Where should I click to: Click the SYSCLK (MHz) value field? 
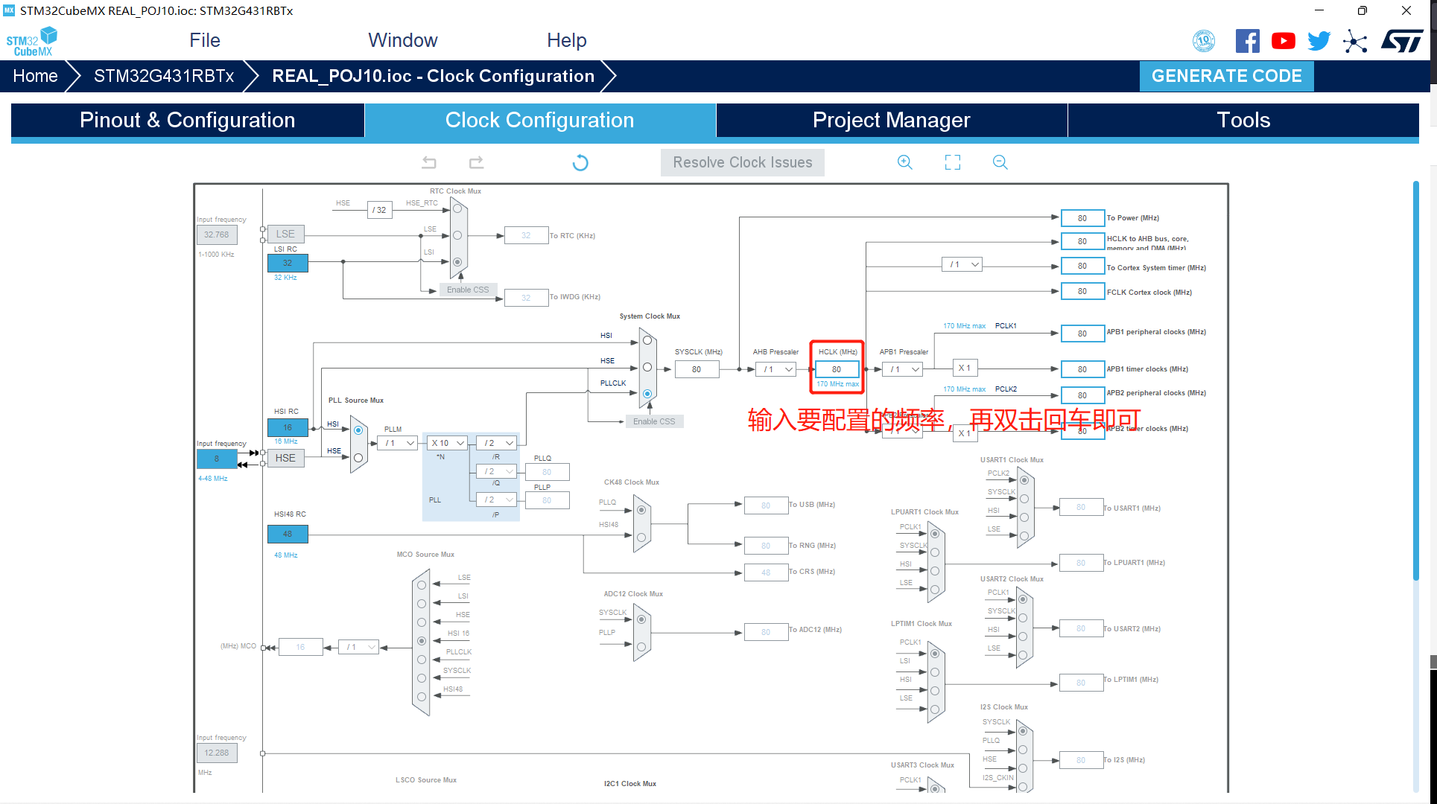697,369
